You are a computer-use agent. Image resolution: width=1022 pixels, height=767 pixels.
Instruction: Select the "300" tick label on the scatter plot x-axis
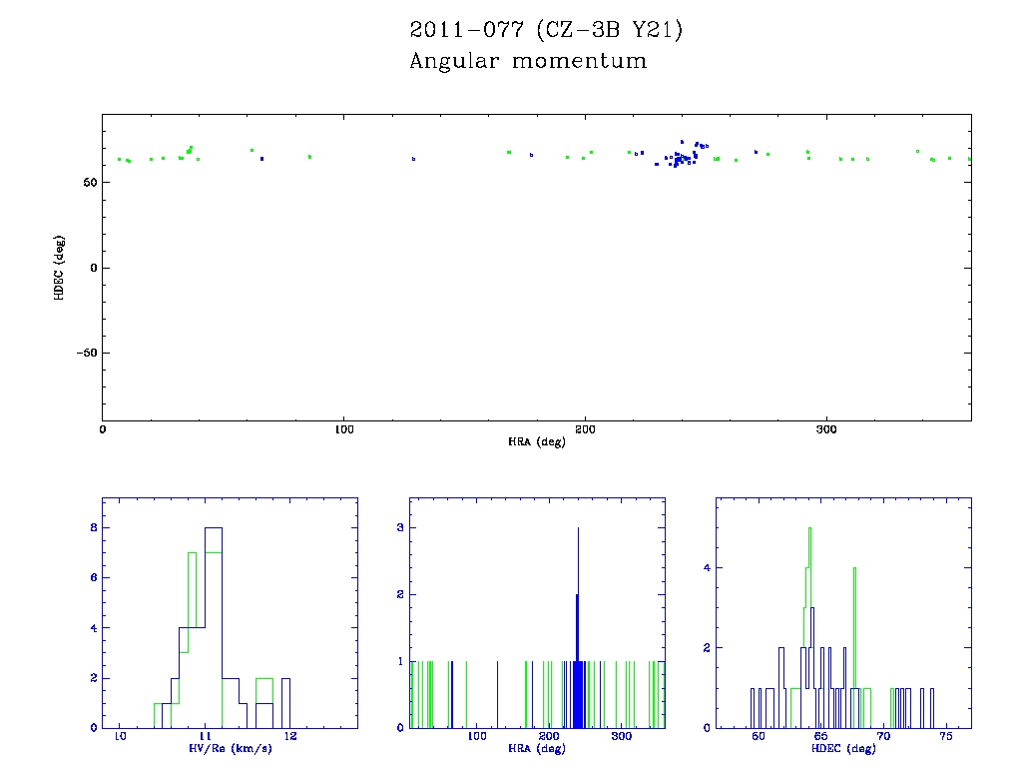click(826, 429)
